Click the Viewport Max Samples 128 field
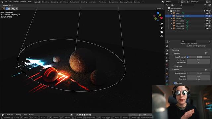Viewport: 212px width, 119px height. (x=198, y=60)
